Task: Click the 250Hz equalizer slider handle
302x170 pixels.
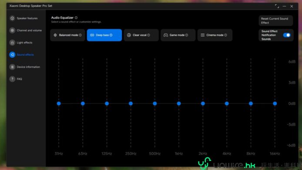Action: coord(131,103)
